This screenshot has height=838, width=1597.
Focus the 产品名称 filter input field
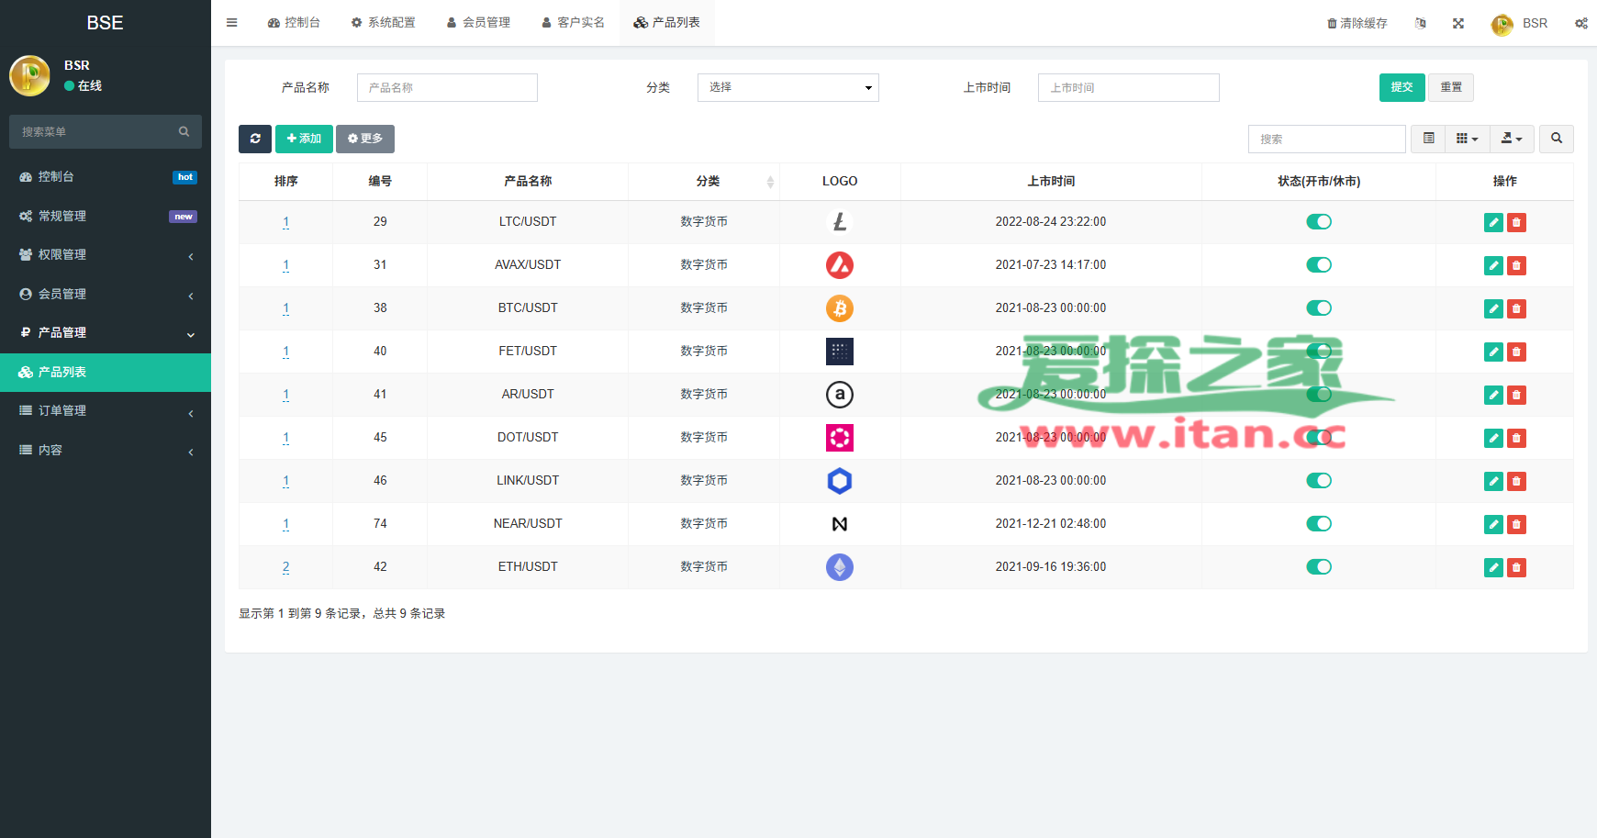tap(447, 87)
